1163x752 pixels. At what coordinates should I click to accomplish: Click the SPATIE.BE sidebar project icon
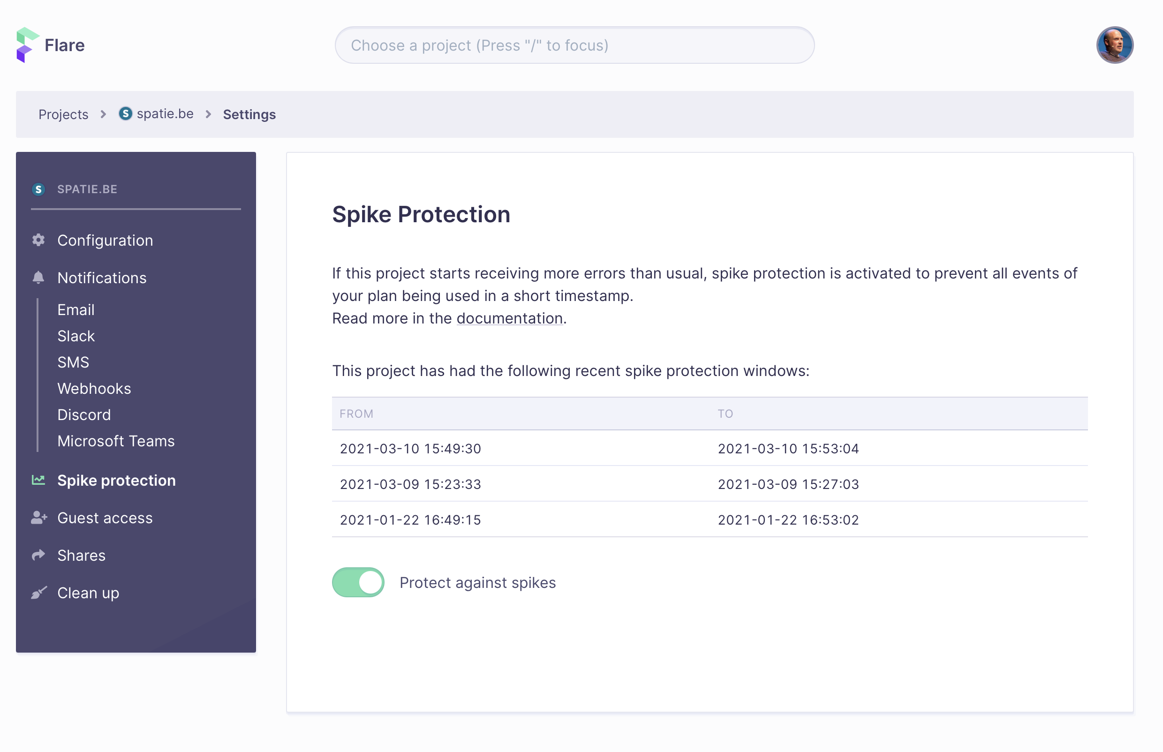coord(38,189)
